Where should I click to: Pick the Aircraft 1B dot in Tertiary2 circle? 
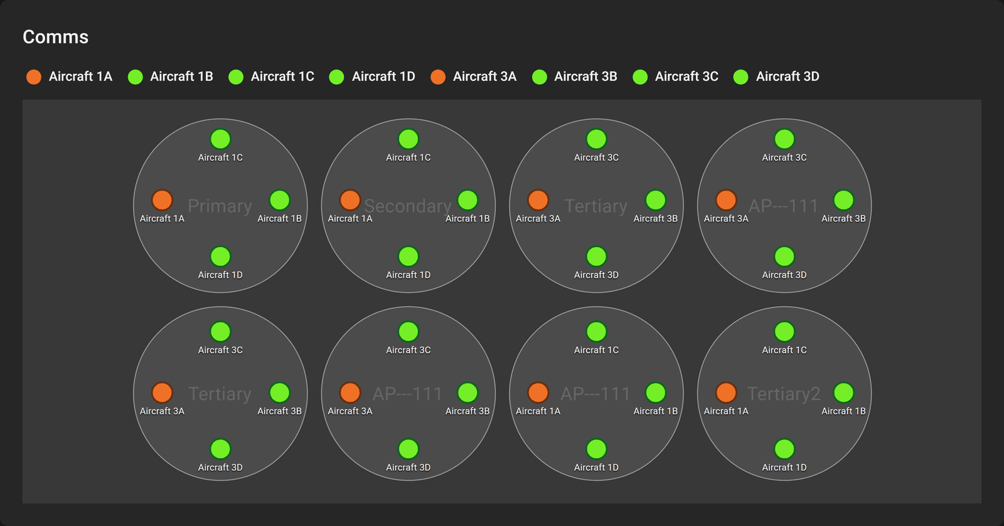coord(843,392)
